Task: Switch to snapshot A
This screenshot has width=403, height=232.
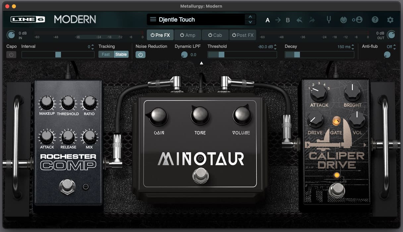Action: click(x=267, y=20)
